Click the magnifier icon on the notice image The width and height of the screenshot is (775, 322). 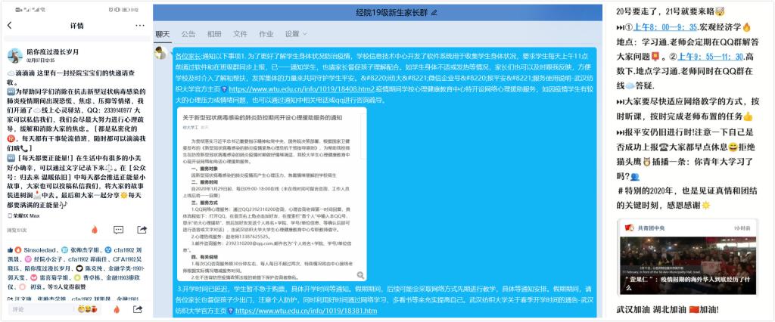(x=362, y=275)
